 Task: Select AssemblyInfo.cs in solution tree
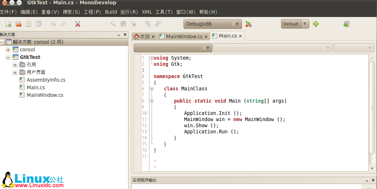46,80
